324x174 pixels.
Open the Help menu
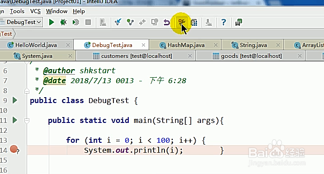point(79,11)
